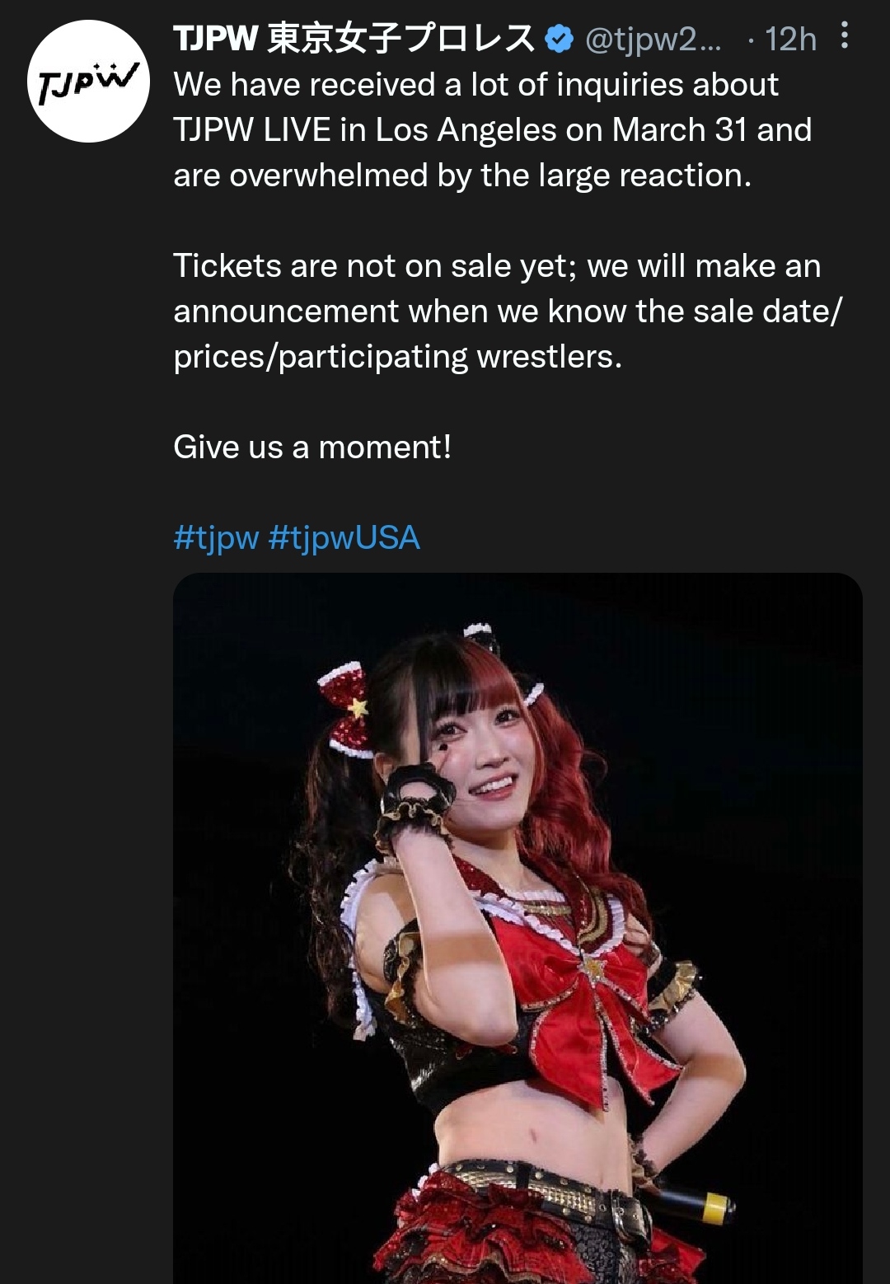
Task: Open the #tjpwUSA hashtag link
Action: (344, 537)
